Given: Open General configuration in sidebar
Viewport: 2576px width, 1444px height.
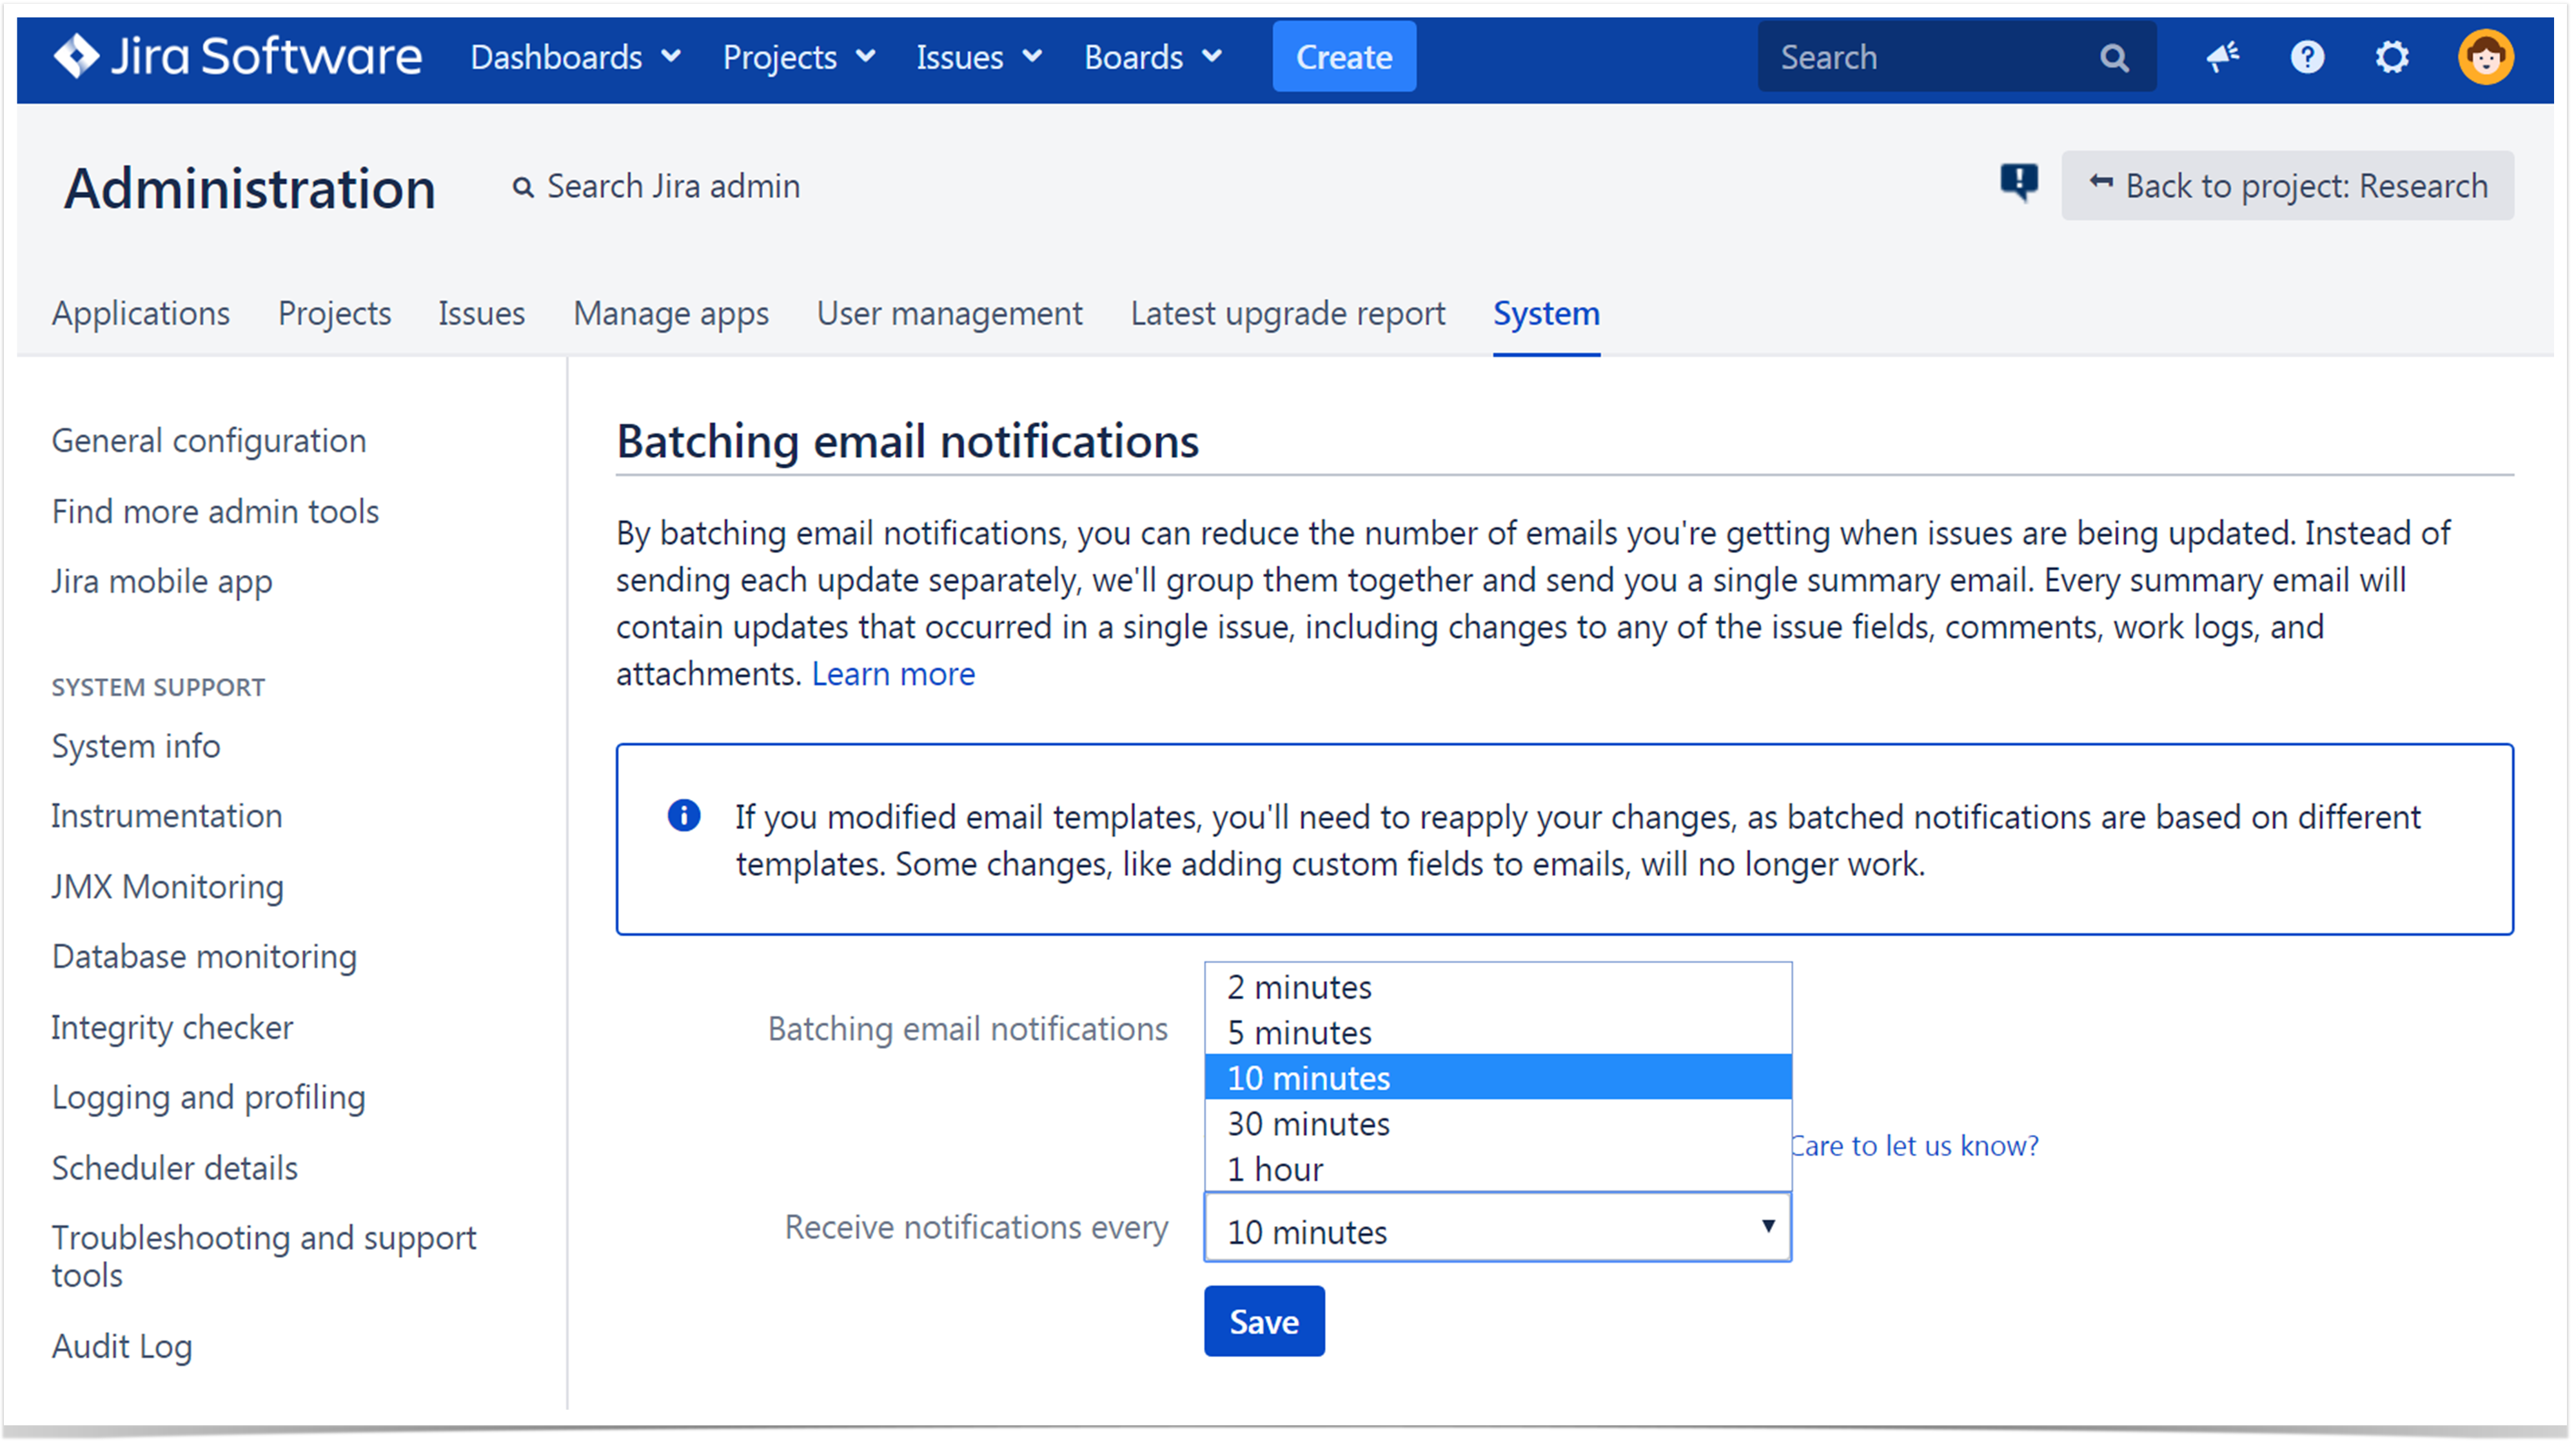Looking at the screenshot, I should 209,440.
